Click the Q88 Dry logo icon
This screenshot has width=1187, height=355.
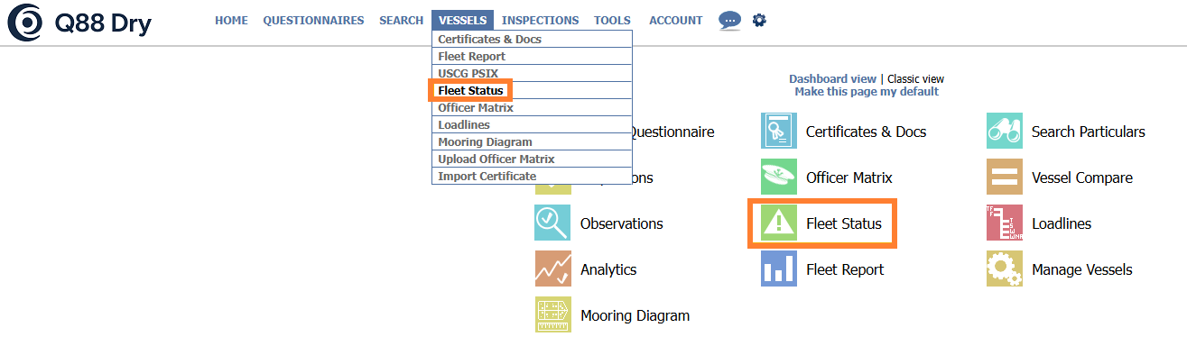click(x=24, y=22)
